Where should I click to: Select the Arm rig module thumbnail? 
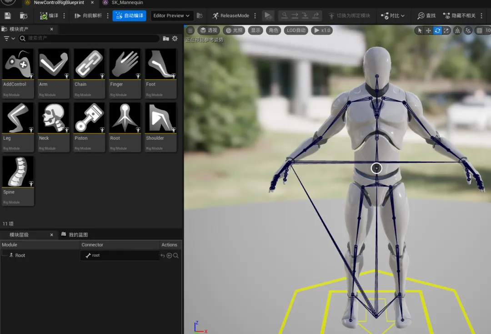click(54, 65)
